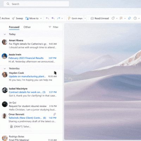The image size is (141, 141).
Task: Click Jie Qui's avatar
Action: 5,104
